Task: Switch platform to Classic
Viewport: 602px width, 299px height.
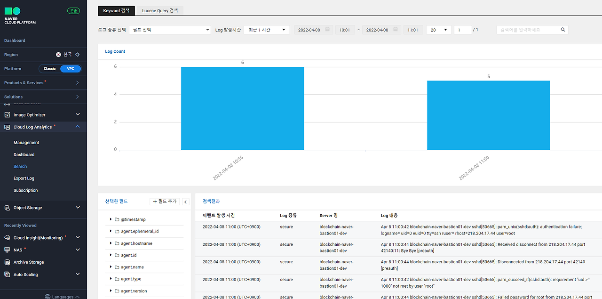Action: [50, 69]
